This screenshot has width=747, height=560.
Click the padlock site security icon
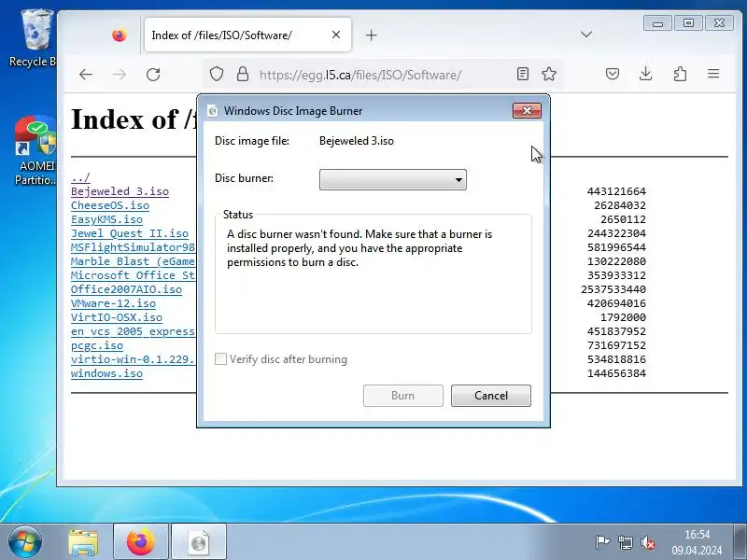click(x=243, y=74)
